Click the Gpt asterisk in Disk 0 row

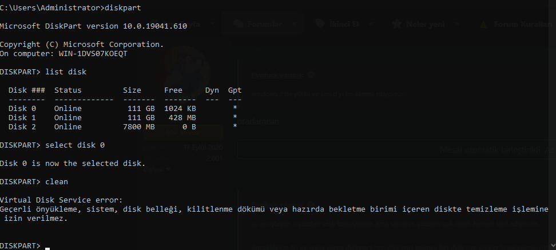click(x=235, y=108)
